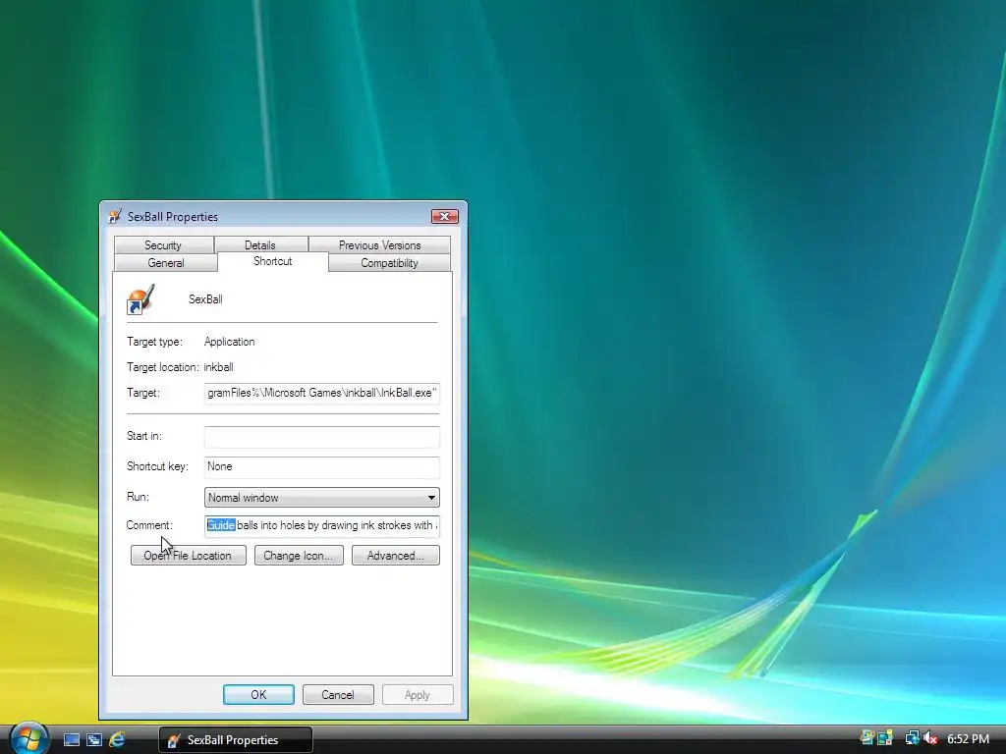Close the SexBall Properties dialog
This screenshot has height=754, width=1006.
pyautogui.click(x=445, y=216)
